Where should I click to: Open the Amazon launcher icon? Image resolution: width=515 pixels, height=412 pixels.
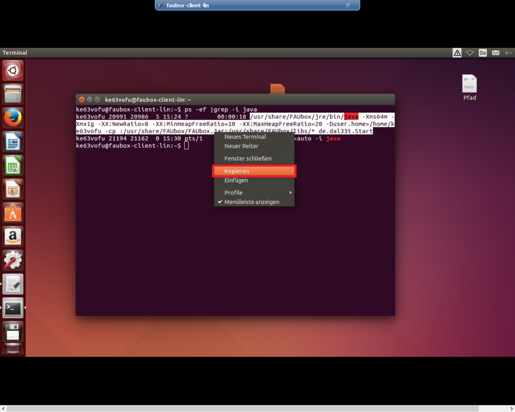tap(13, 236)
